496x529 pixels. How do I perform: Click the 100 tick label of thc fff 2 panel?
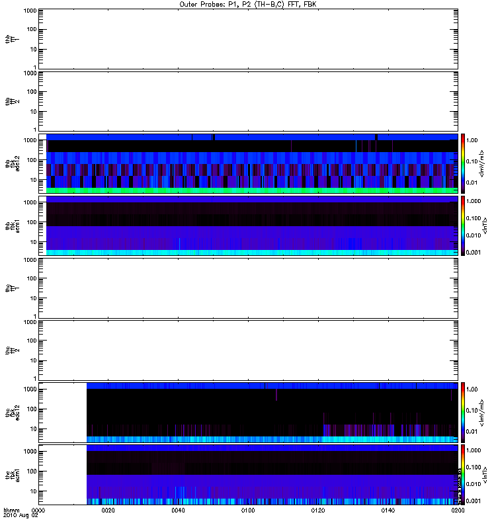pyautogui.click(x=32, y=341)
